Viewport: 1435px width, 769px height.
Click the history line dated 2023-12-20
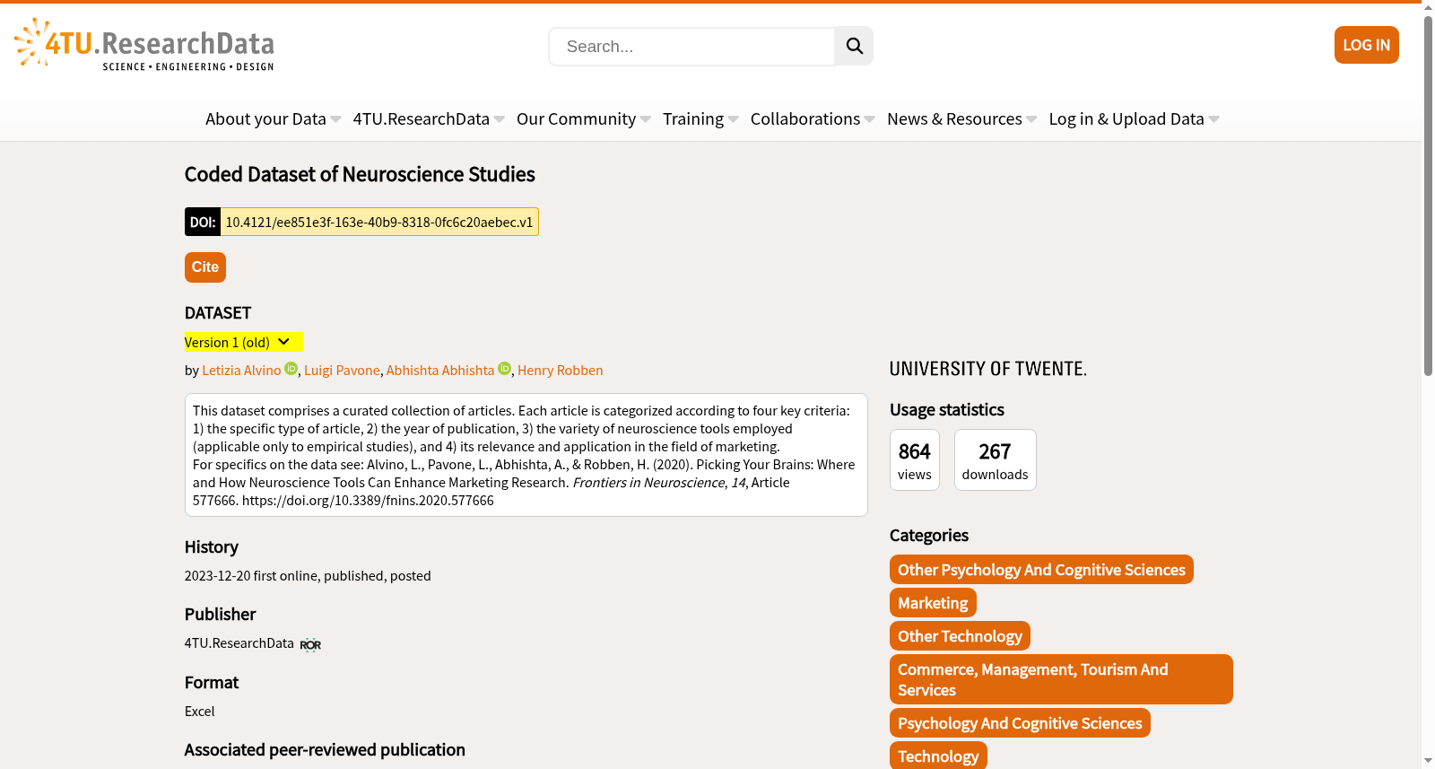[x=308, y=576]
